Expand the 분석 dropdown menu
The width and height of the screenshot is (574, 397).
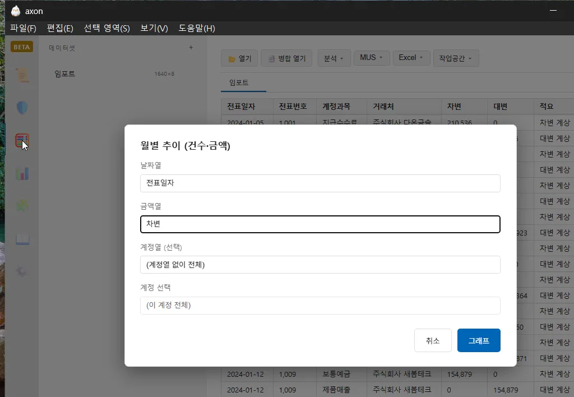click(x=334, y=58)
